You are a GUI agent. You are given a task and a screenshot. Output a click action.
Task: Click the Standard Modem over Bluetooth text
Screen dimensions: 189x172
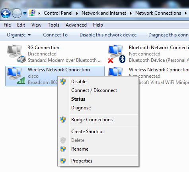point(64,60)
